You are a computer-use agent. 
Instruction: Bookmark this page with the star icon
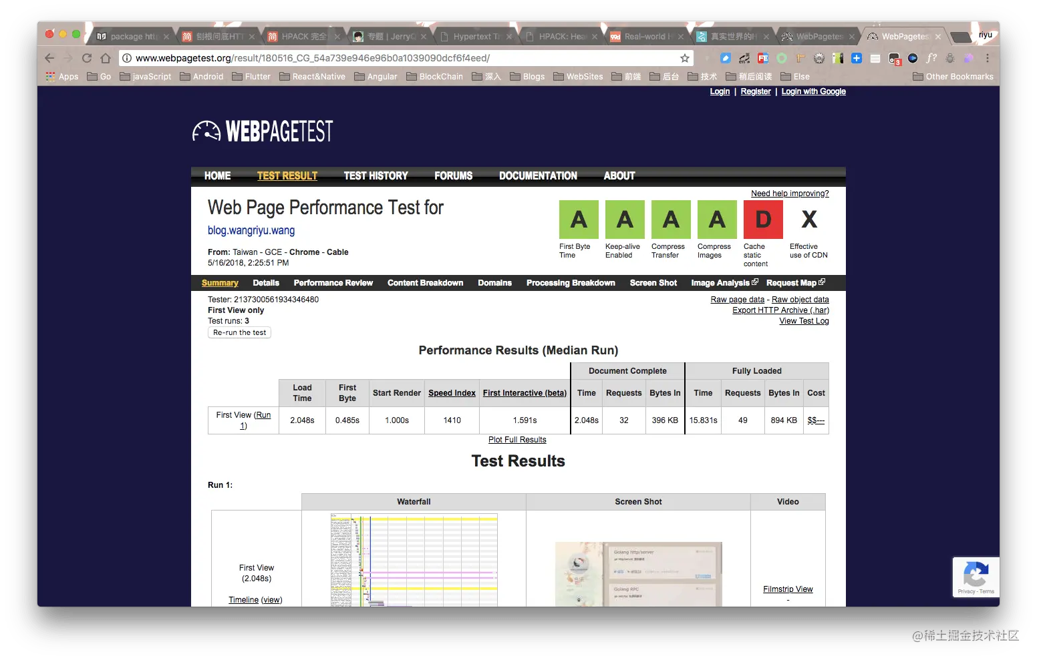[x=685, y=58]
